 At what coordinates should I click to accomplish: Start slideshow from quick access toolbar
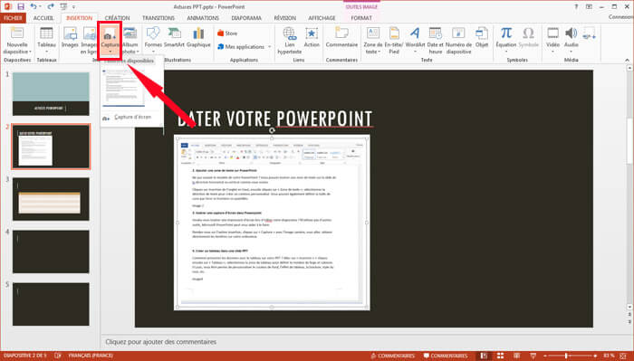click(x=63, y=6)
